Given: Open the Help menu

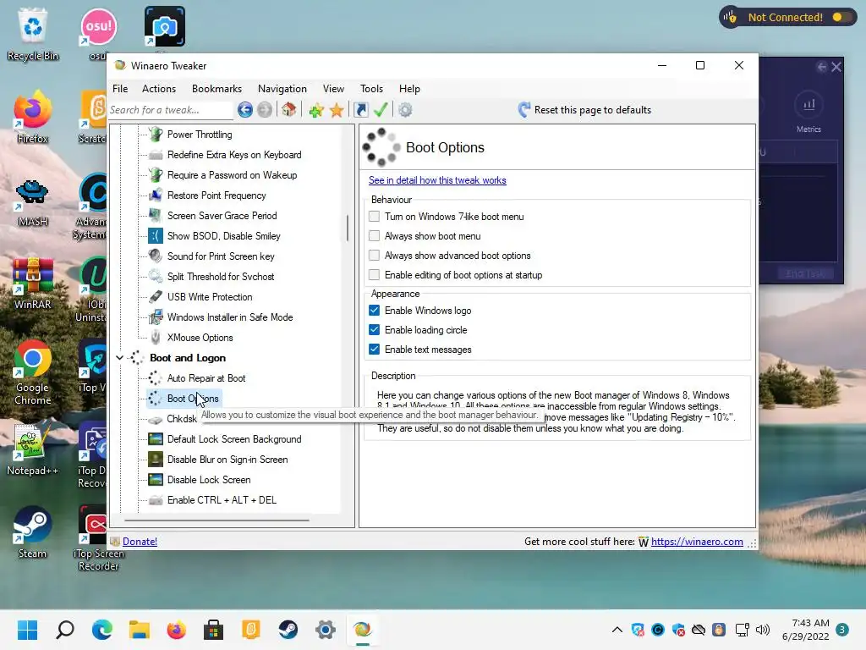Looking at the screenshot, I should click(x=409, y=88).
